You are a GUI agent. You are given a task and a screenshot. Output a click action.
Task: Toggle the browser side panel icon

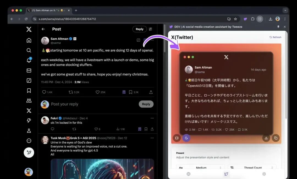(260, 19)
